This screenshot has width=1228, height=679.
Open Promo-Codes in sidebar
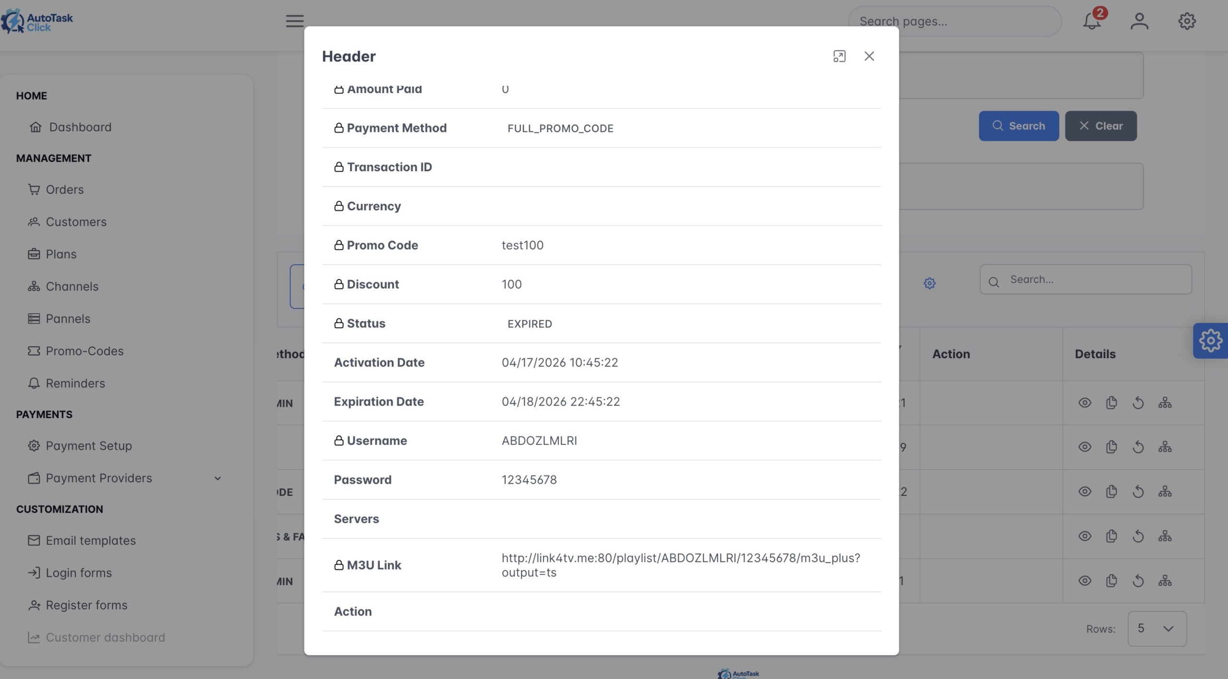pos(75,351)
